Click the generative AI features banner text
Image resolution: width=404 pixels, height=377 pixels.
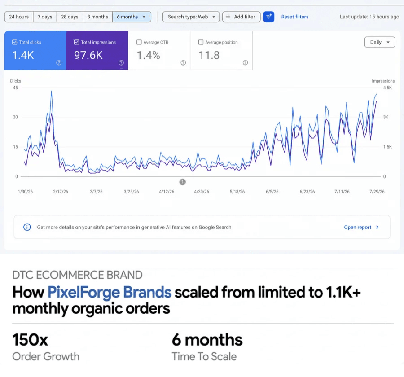(134, 227)
